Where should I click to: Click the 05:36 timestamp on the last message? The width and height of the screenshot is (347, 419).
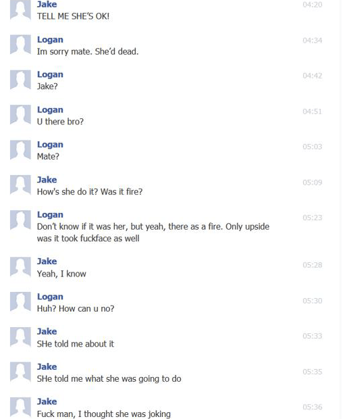(x=313, y=407)
